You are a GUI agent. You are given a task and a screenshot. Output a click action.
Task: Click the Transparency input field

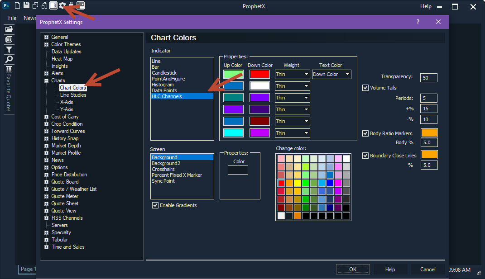429,78
